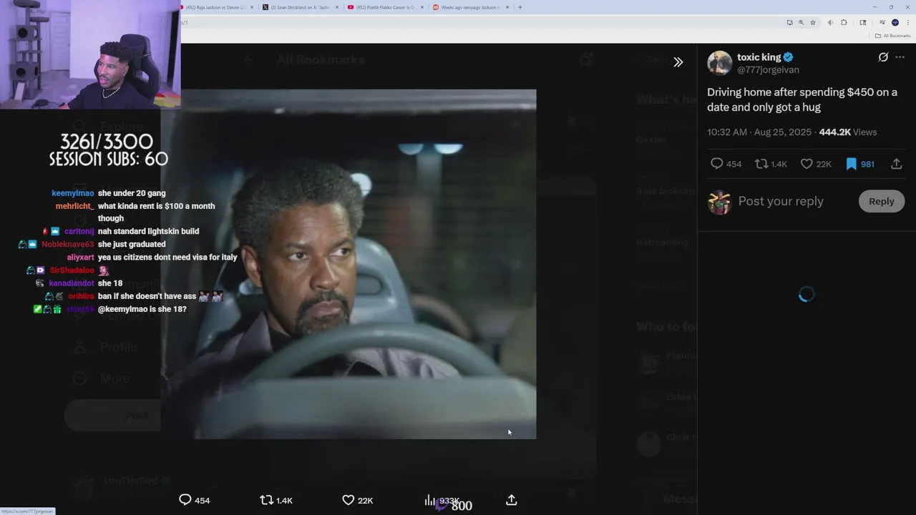Click the 'SESSION SUBS: 60' overlay text
916x515 pixels.
[x=108, y=160]
